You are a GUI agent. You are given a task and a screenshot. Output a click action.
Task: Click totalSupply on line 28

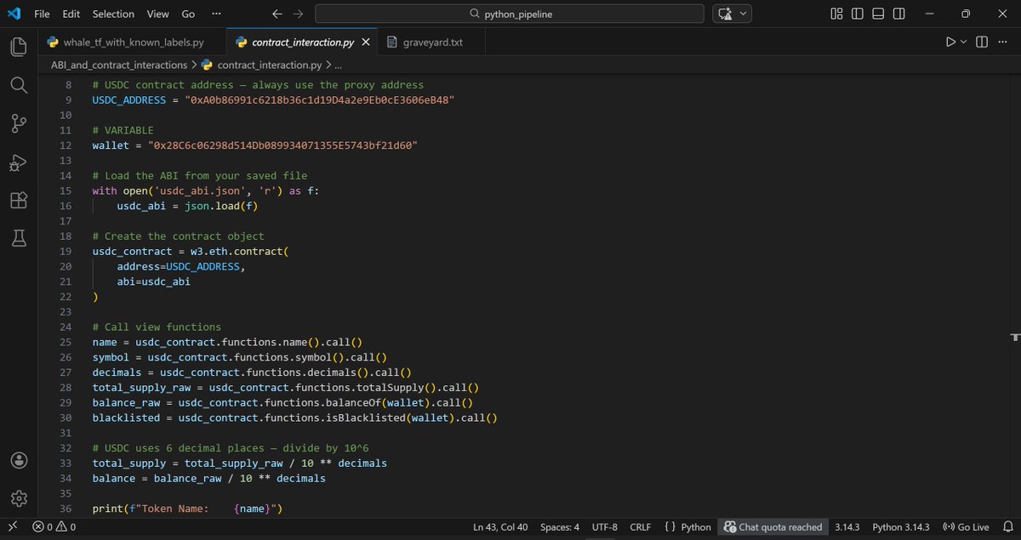pyautogui.click(x=391, y=387)
